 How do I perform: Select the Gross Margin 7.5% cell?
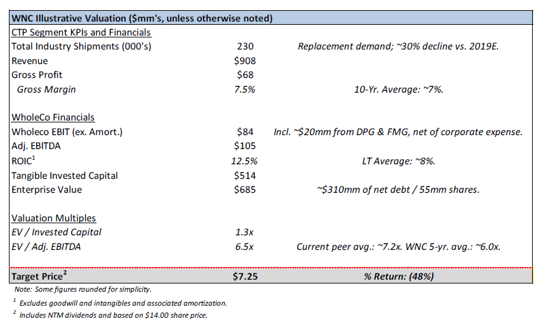244,89
